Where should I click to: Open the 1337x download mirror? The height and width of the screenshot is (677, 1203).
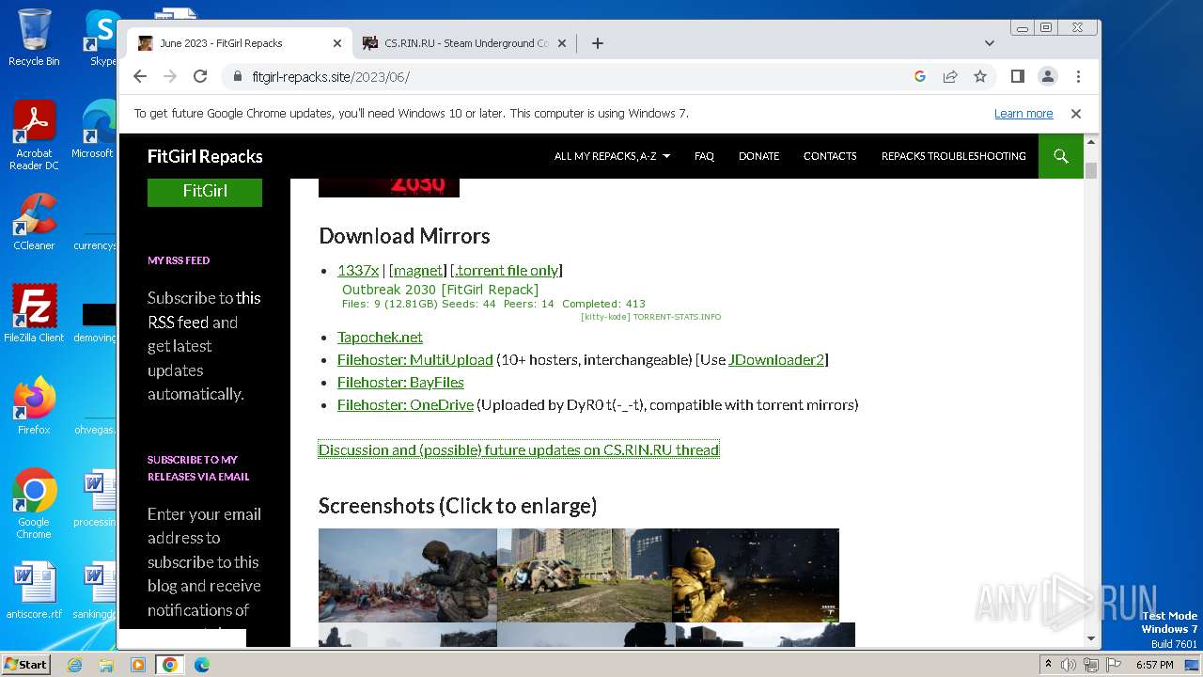click(358, 270)
